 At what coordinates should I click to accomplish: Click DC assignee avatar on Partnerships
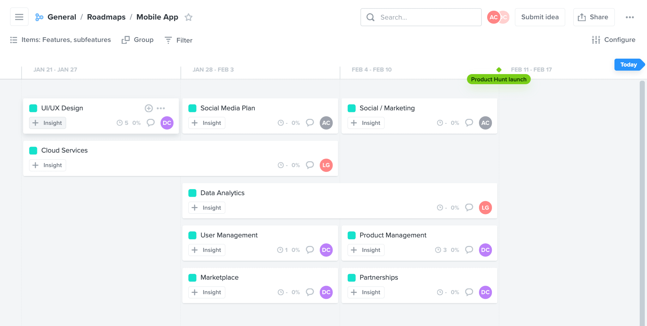pos(486,292)
